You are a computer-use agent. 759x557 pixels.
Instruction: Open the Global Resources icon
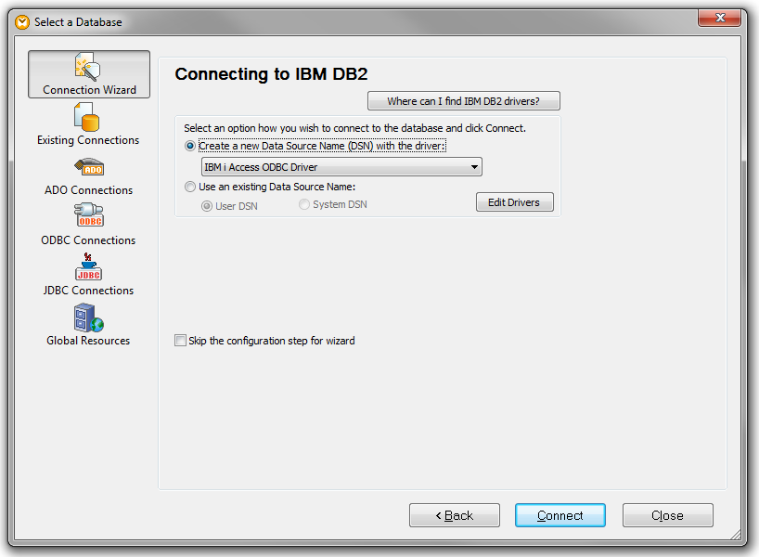[88, 317]
